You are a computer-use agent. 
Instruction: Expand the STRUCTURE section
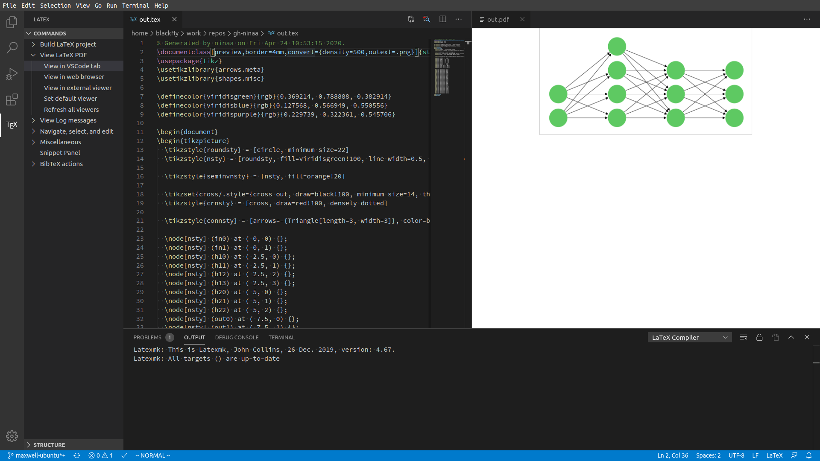pyautogui.click(x=49, y=445)
